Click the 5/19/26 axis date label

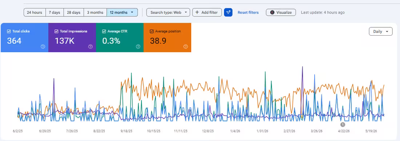(371, 131)
